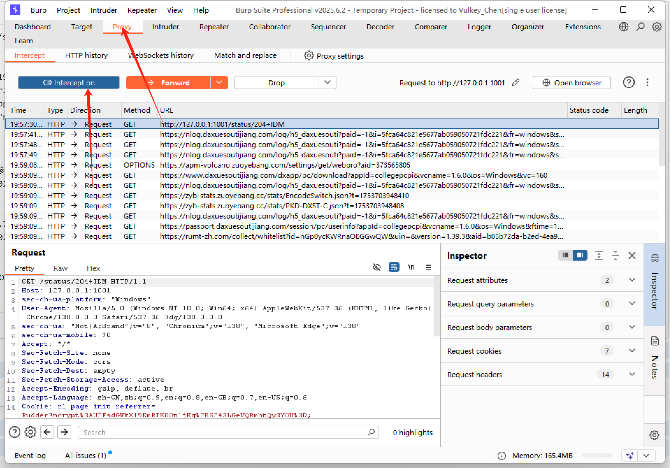Open the Help menu
Image resolution: width=670 pixels, height=468 pixels.
(x=201, y=10)
